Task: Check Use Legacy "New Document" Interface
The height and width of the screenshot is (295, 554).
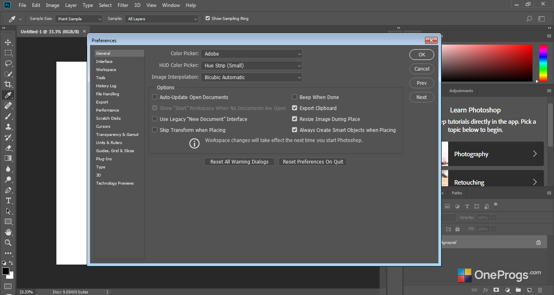Action: click(155, 119)
